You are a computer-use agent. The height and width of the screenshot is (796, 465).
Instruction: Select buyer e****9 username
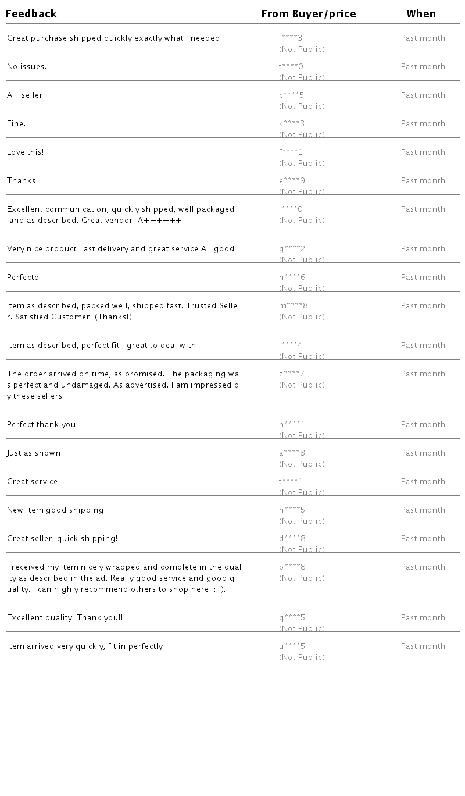point(292,181)
